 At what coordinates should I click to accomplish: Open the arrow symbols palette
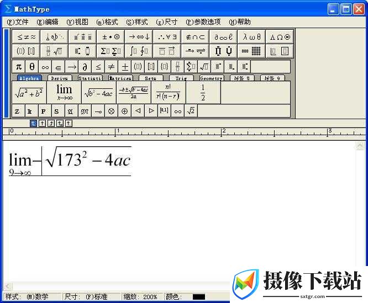[x=139, y=37]
